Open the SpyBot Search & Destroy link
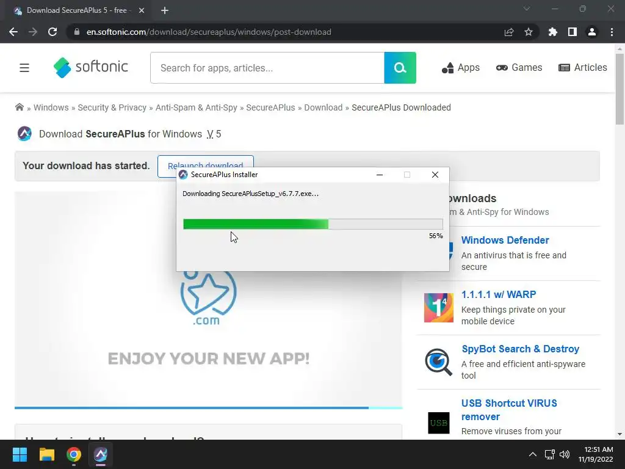 tap(520, 349)
